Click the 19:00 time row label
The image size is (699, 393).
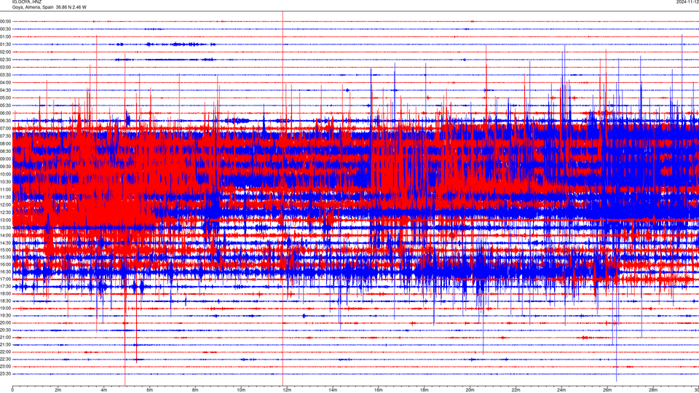click(6, 309)
